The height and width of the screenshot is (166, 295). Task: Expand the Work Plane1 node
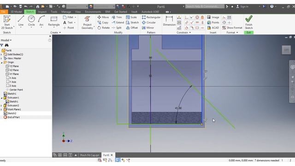(x=1, y=109)
